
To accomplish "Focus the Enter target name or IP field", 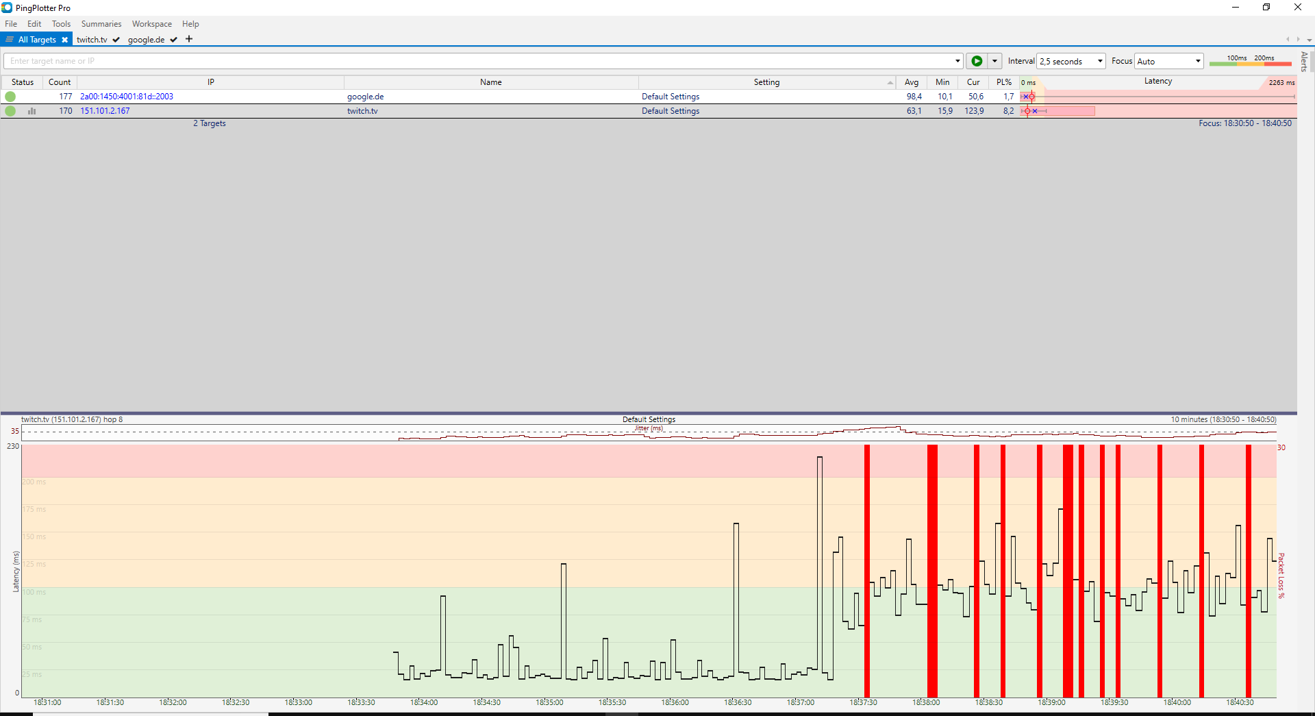I will [x=478, y=61].
